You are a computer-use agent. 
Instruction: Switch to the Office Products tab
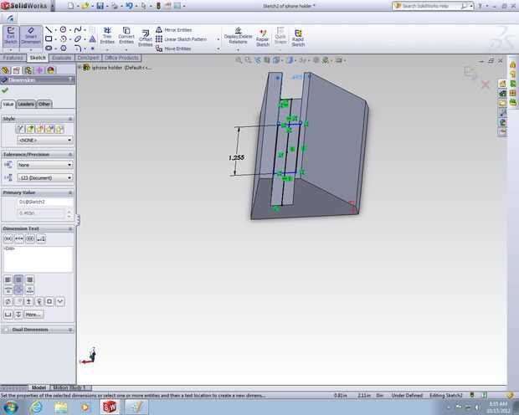(x=121, y=58)
